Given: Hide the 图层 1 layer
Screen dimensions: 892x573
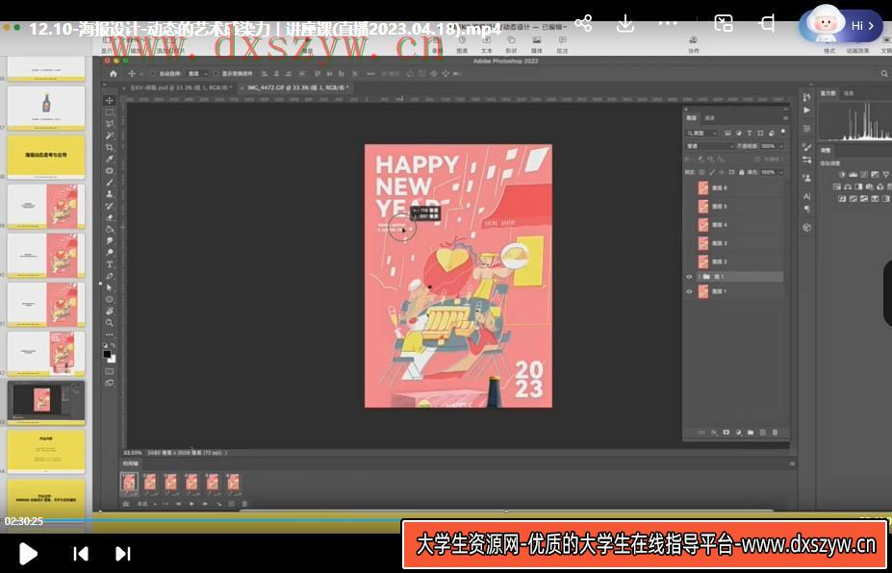Looking at the screenshot, I should (x=689, y=291).
